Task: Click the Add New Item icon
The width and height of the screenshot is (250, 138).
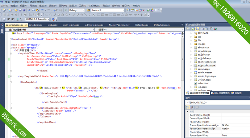Action: click(x=10, y=10)
